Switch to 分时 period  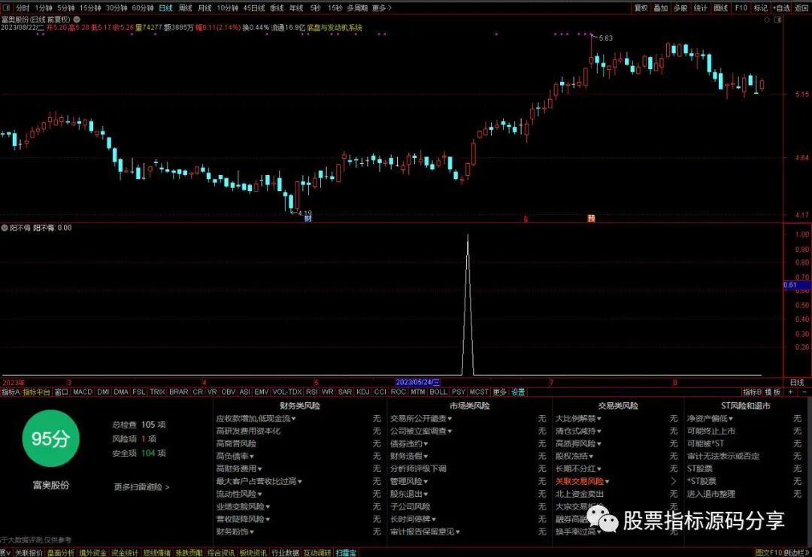[x=23, y=8]
